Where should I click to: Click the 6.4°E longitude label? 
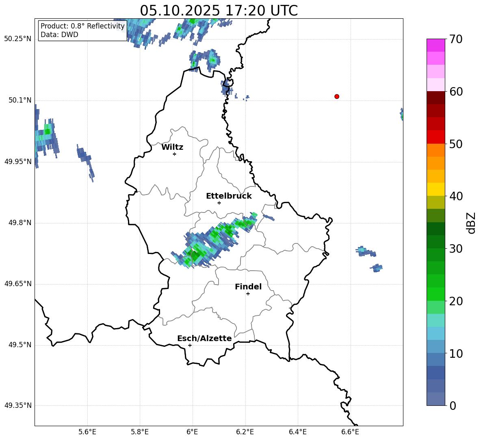coord(297,432)
